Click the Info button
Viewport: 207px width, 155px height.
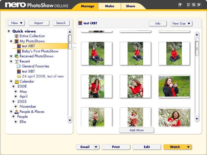click(x=158, y=23)
